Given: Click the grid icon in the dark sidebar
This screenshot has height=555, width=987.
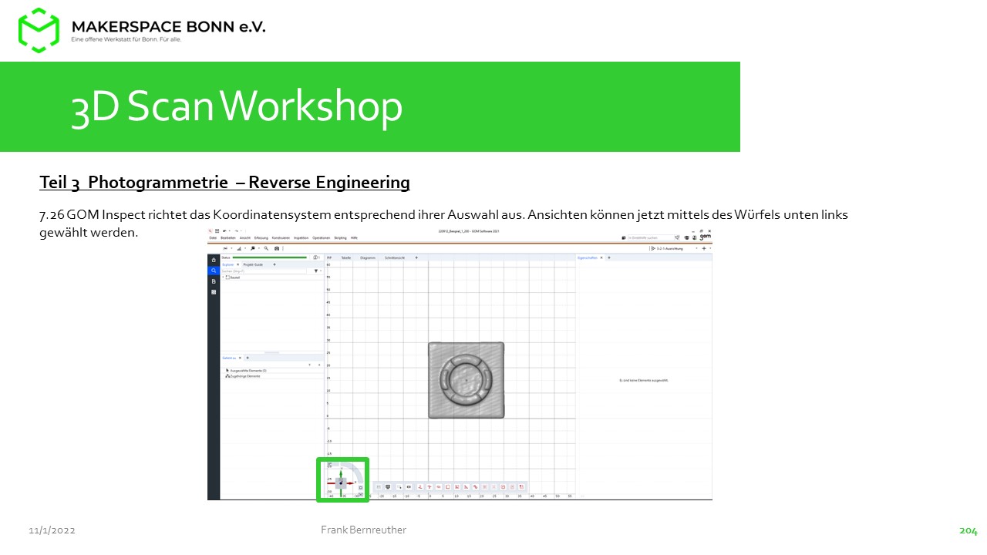Looking at the screenshot, I should coord(214,292).
